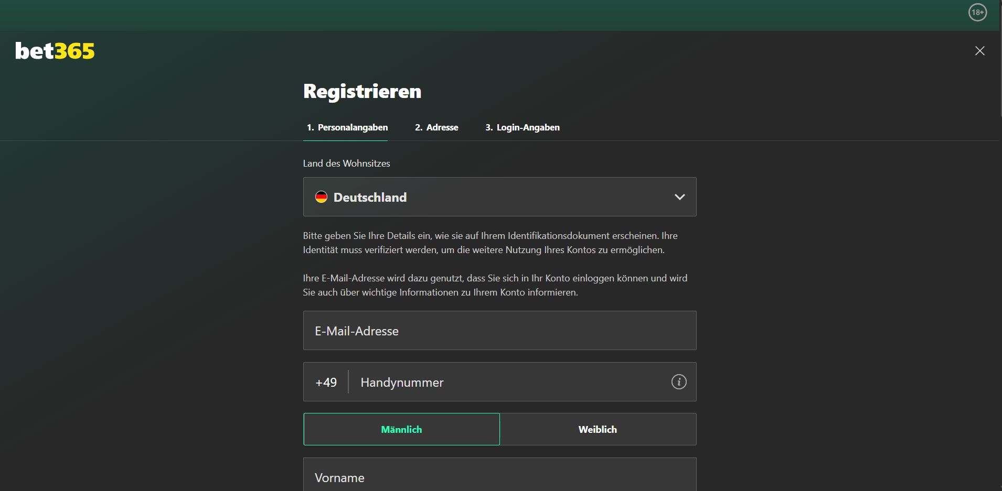Image resolution: width=1002 pixels, height=491 pixels.
Task: Click the chevron on the country dropdown
Action: [x=679, y=197]
